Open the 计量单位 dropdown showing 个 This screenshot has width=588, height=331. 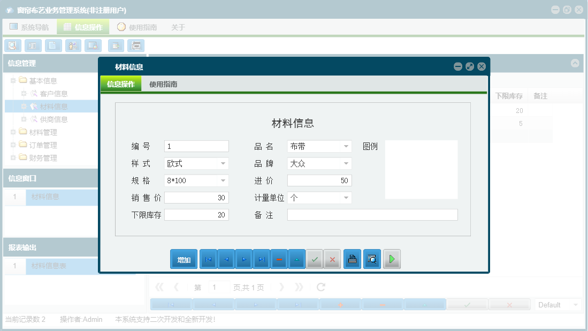coord(346,198)
